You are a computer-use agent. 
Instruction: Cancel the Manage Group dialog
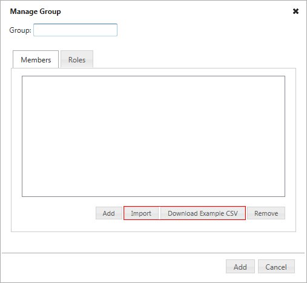(276, 267)
